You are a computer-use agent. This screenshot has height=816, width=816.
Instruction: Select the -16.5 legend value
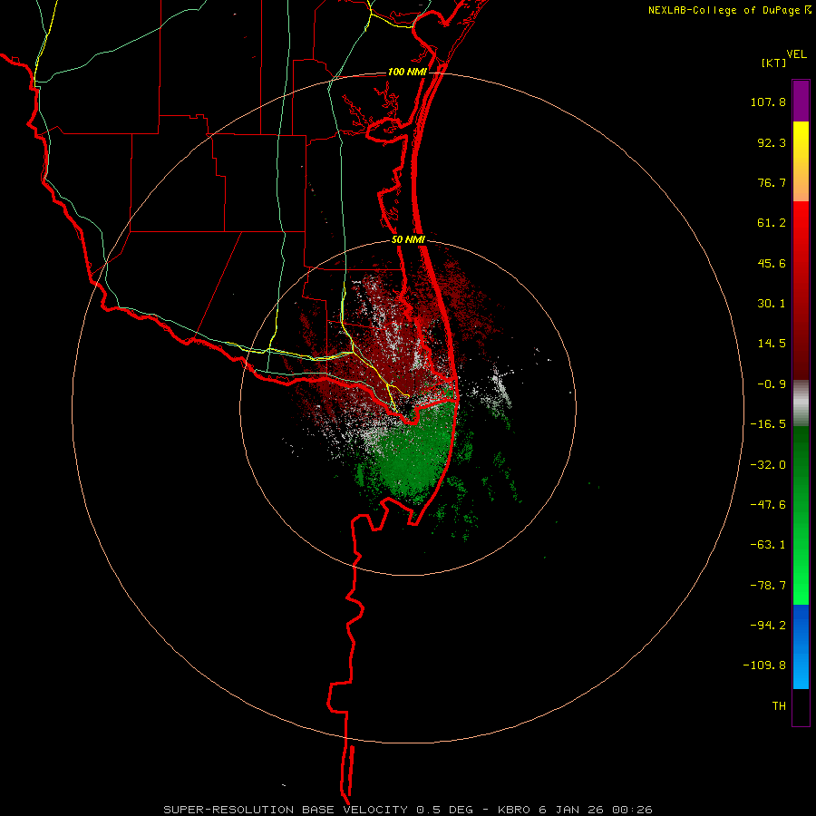tap(768, 424)
